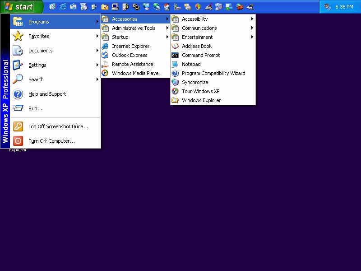Expand the Entertainment submenu
The height and width of the screenshot is (271, 361).
coord(197,37)
